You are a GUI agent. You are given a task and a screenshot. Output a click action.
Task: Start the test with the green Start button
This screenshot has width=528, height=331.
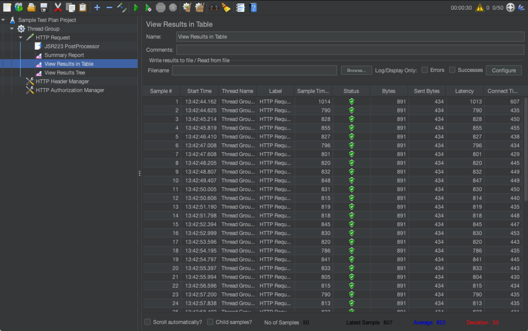(x=136, y=7)
